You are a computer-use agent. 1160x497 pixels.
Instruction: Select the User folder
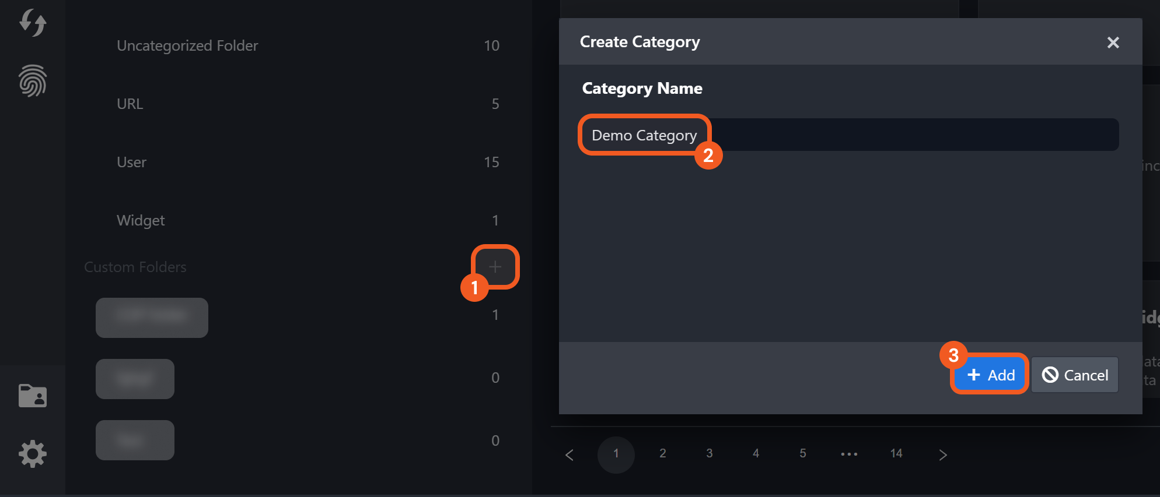(x=131, y=162)
